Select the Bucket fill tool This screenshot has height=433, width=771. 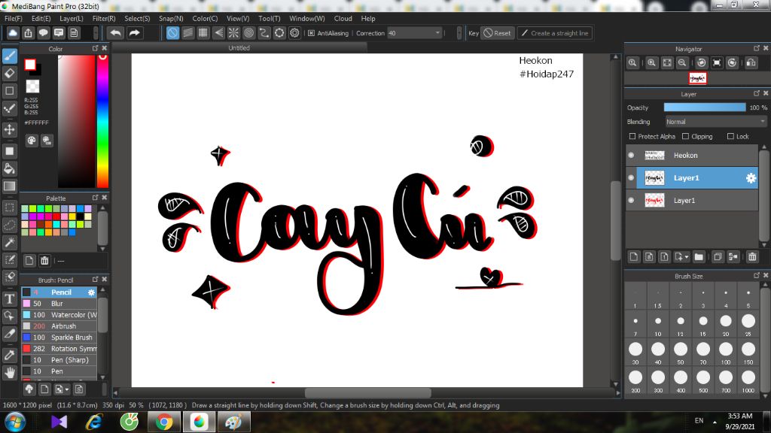9,168
